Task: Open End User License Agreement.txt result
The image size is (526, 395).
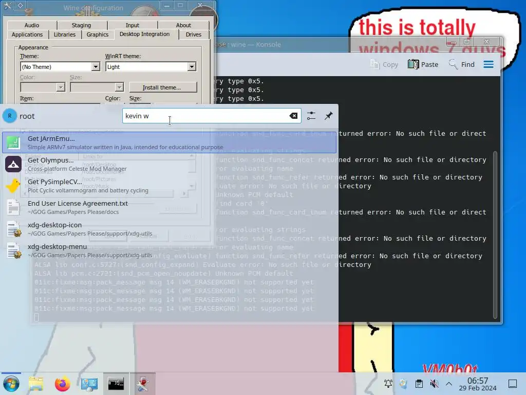Action: pyautogui.click(x=170, y=207)
